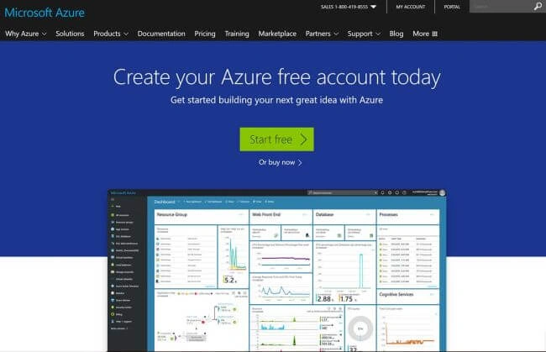Viewport: 546px width, 352px height.
Task: Visit the Marketplace page
Action: pyautogui.click(x=277, y=34)
